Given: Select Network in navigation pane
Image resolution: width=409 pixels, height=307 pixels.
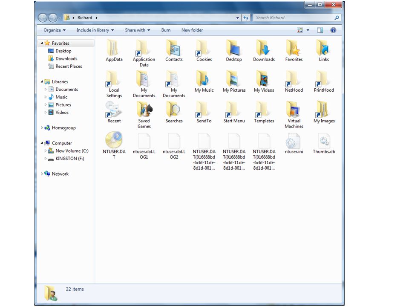Looking at the screenshot, I should 60,174.
